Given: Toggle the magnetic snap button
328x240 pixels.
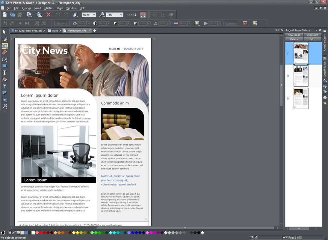Looking at the screenshot, I should tap(143, 15).
